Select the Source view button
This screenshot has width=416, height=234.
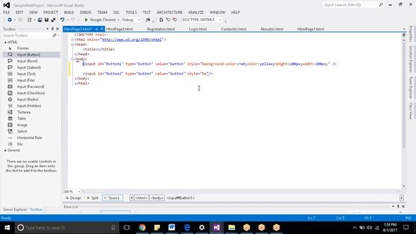[112, 198]
